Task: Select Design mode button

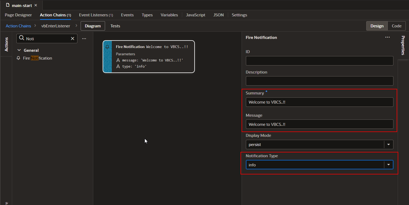Action: click(377, 26)
